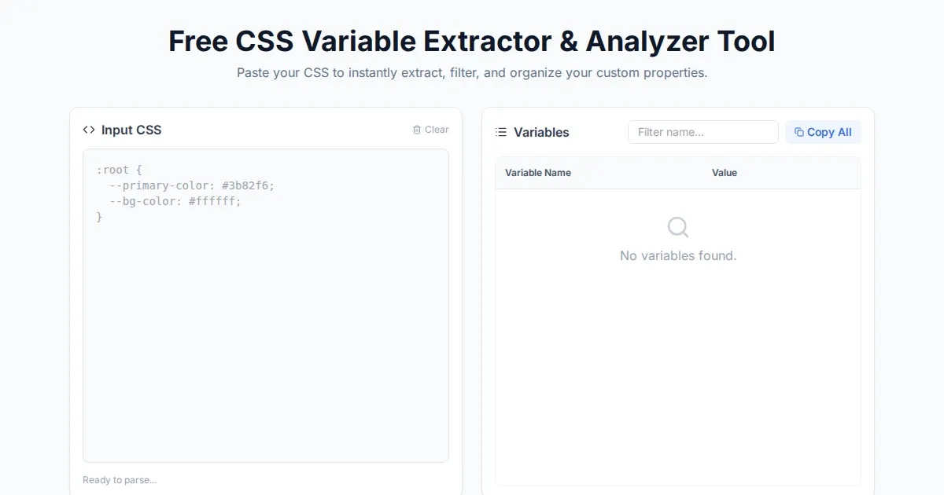Image resolution: width=944 pixels, height=495 pixels.
Task: Click the magnifier icon above No variables found
Action: tap(677, 228)
